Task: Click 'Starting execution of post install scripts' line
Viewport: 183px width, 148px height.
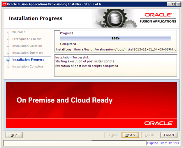Action: [x=85, y=61]
